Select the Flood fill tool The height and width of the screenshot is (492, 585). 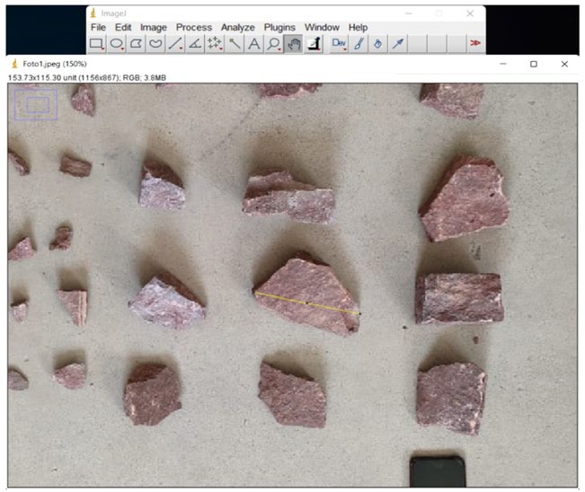tap(378, 43)
